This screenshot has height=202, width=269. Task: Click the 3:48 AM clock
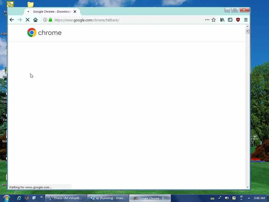click(259, 198)
